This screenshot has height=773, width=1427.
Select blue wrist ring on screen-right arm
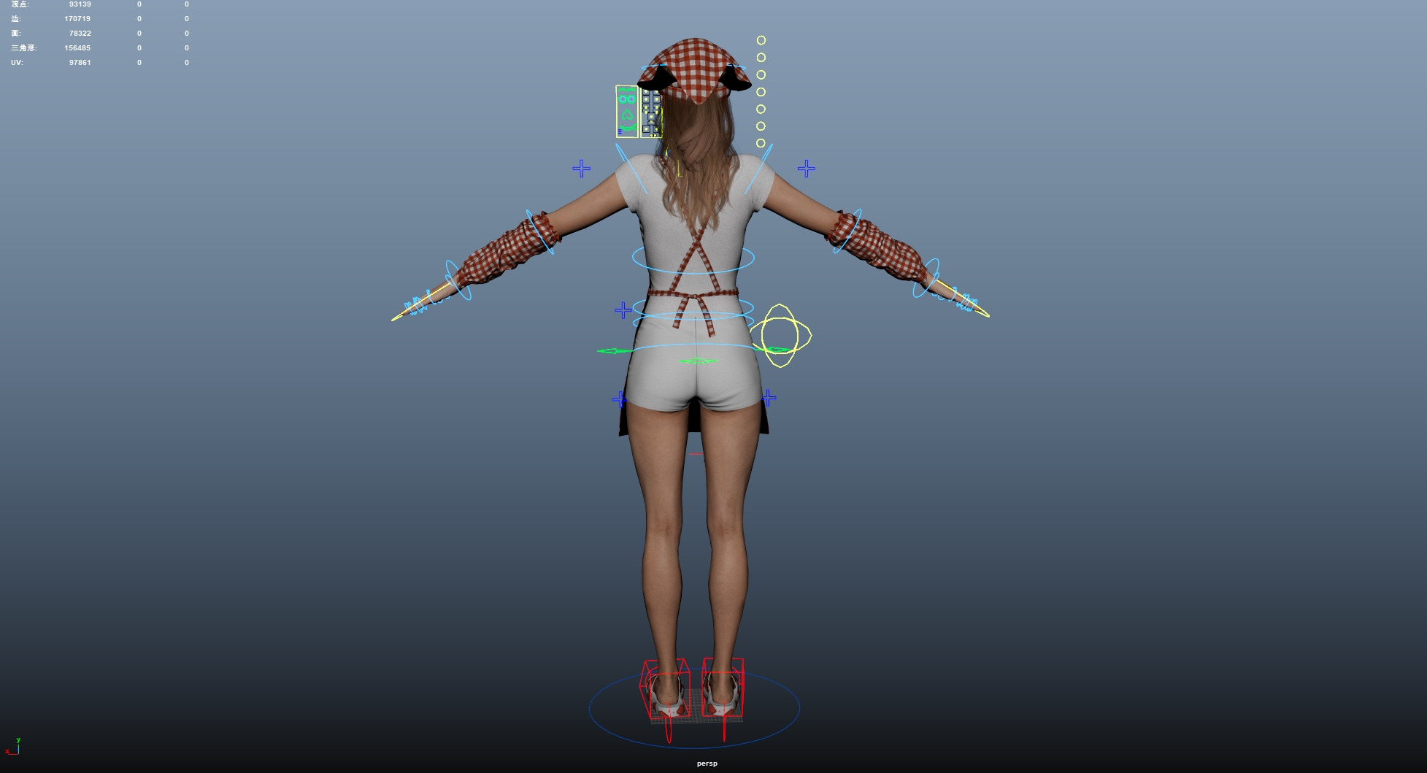click(926, 278)
